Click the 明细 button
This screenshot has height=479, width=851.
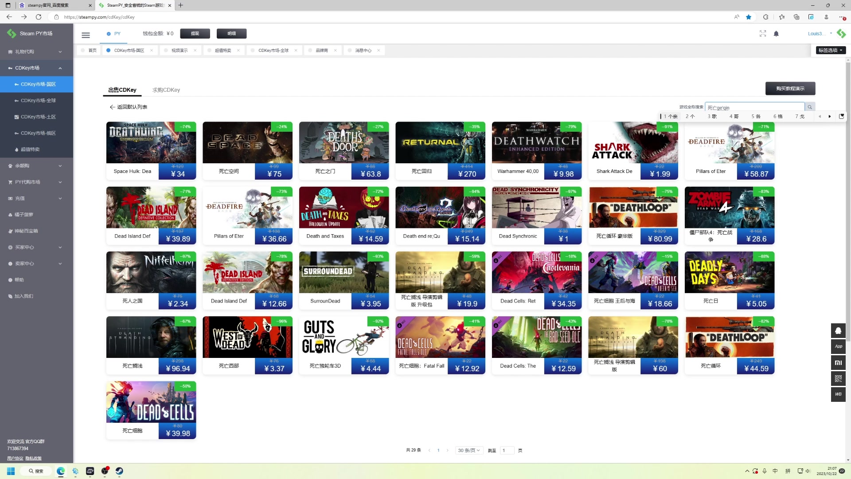click(231, 34)
